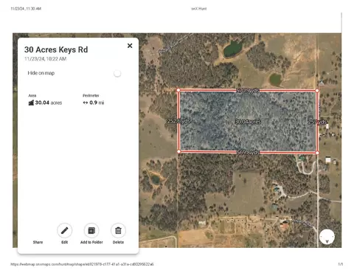Select the top-right vertex of the red shape
Image resolution: width=354 pixels, height=273 pixels.
pos(317,91)
